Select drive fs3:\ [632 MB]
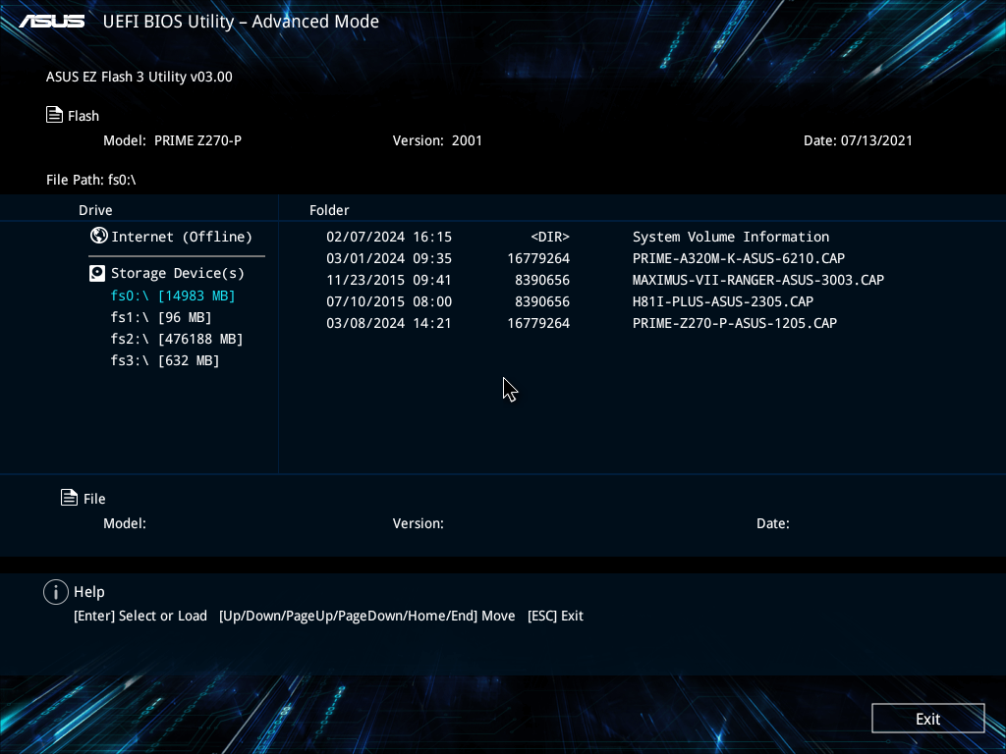 tap(165, 360)
